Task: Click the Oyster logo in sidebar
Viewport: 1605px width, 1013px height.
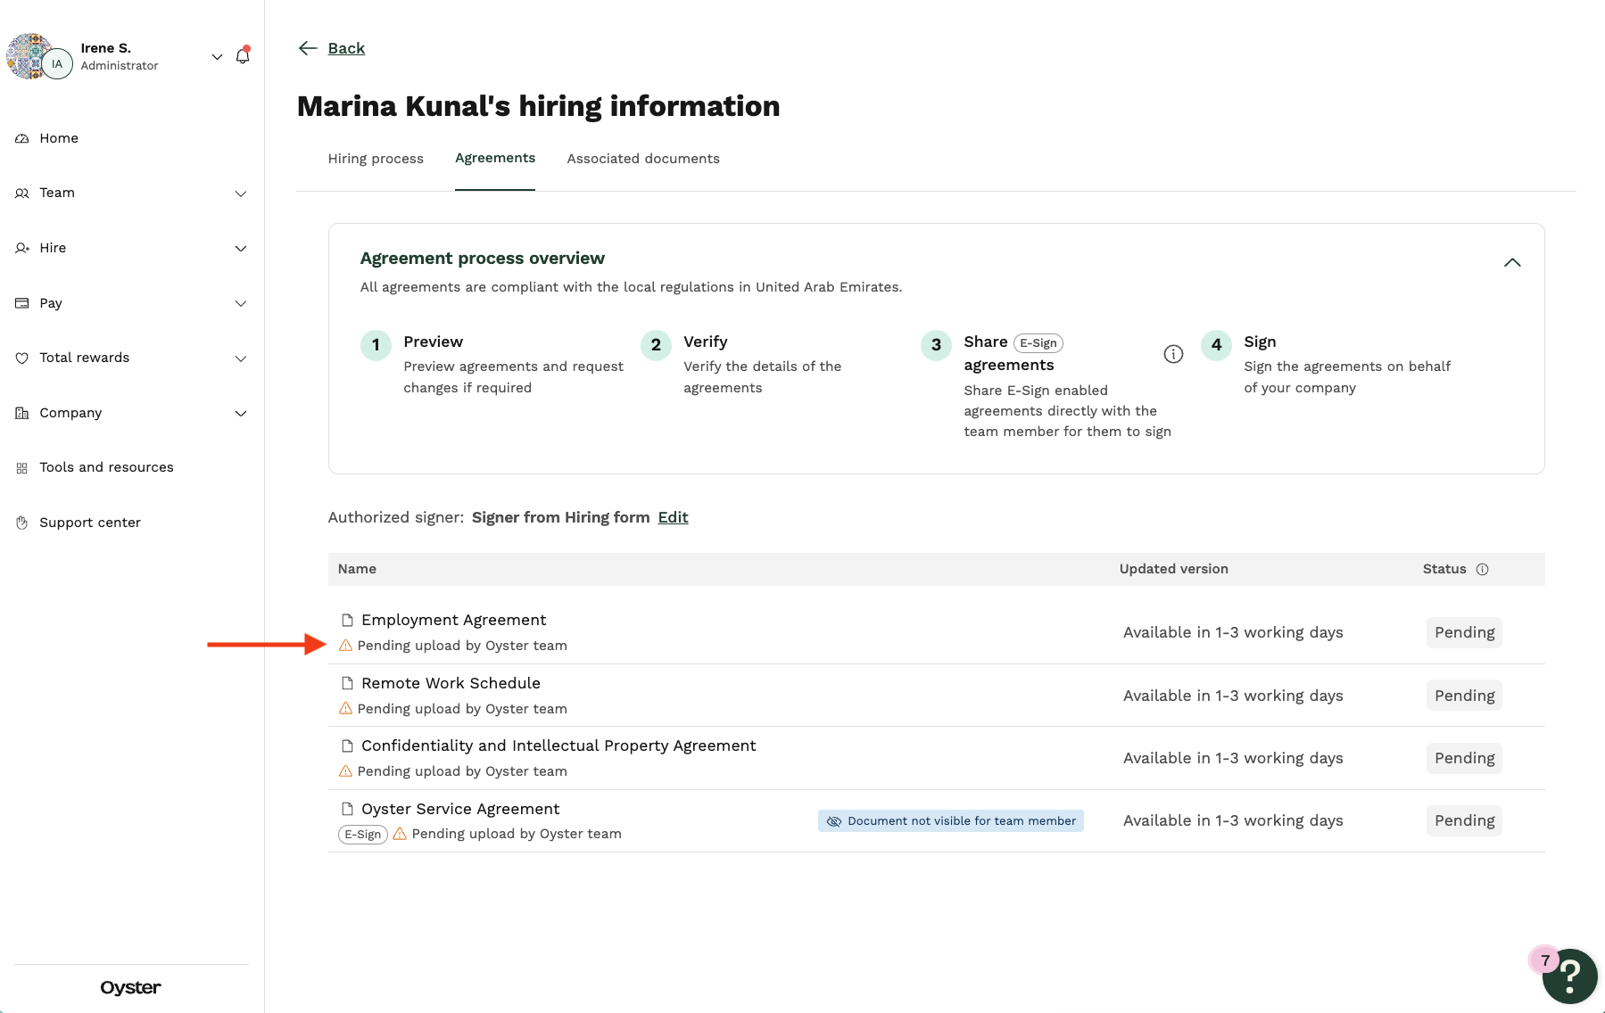Action: tap(130, 987)
